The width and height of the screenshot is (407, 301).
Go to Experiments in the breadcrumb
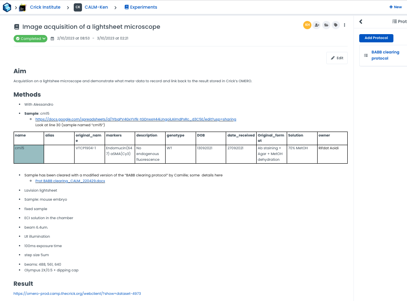pos(141,7)
